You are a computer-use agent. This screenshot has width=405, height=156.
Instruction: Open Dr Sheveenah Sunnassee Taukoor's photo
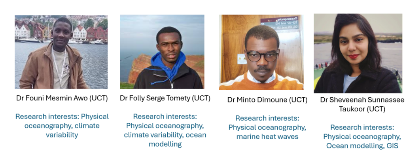(x=358, y=54)
